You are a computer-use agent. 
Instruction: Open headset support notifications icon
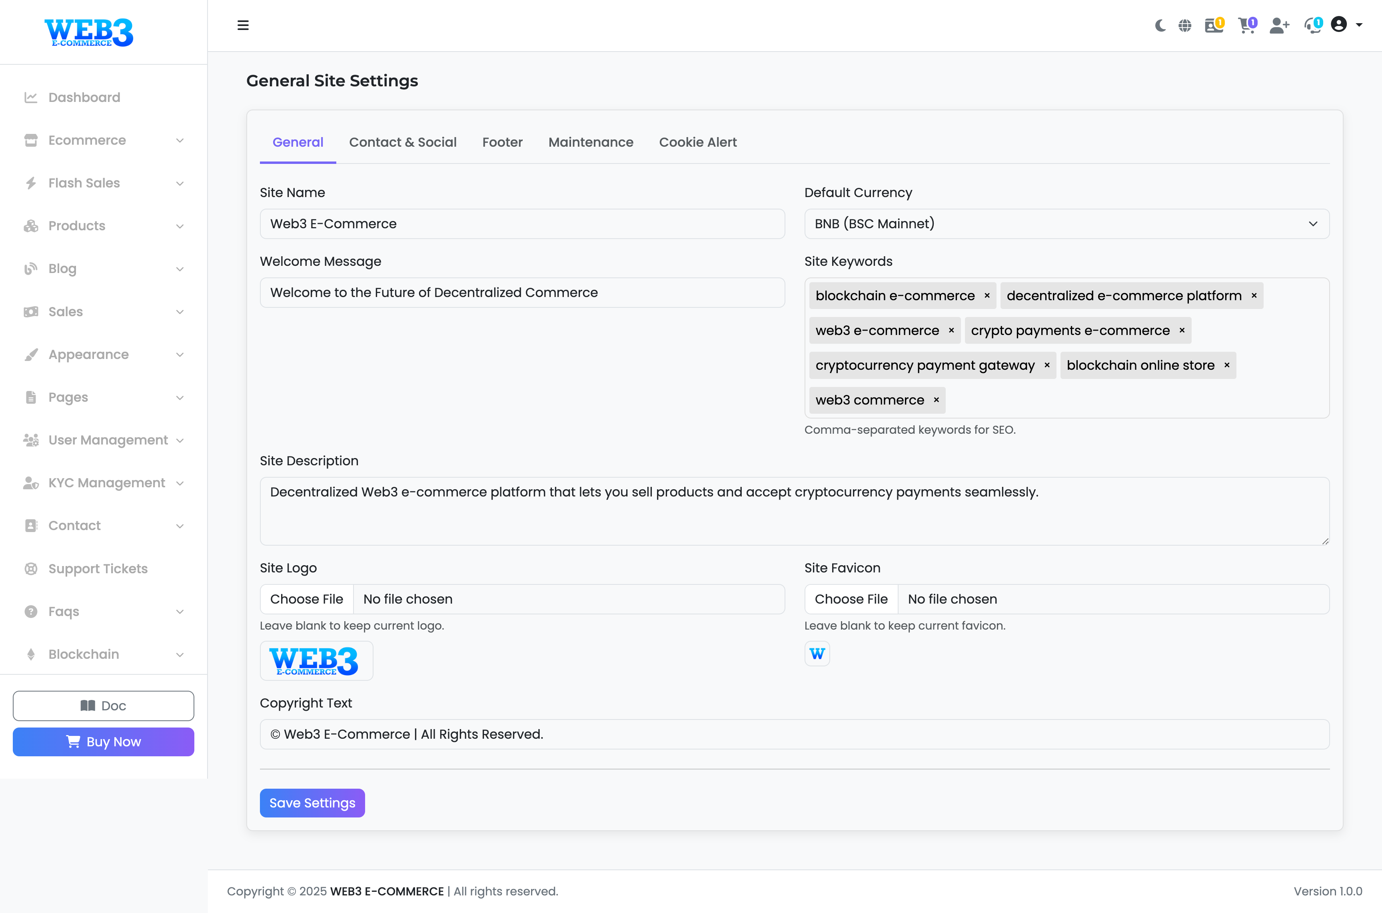click(1312, 26)
